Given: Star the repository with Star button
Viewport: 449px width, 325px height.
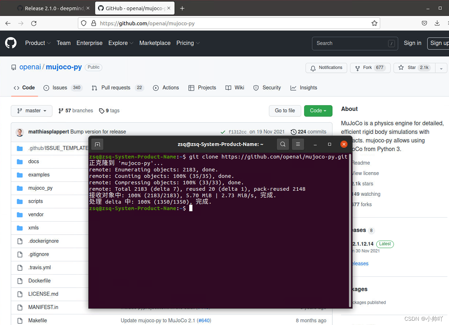Looking at the screenshot, I should [414, 68].
